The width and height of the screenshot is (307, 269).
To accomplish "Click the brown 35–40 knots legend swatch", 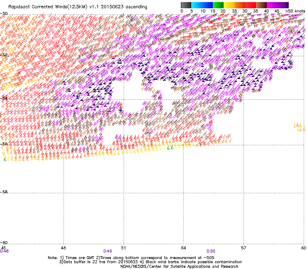I will tap(261, 5).
